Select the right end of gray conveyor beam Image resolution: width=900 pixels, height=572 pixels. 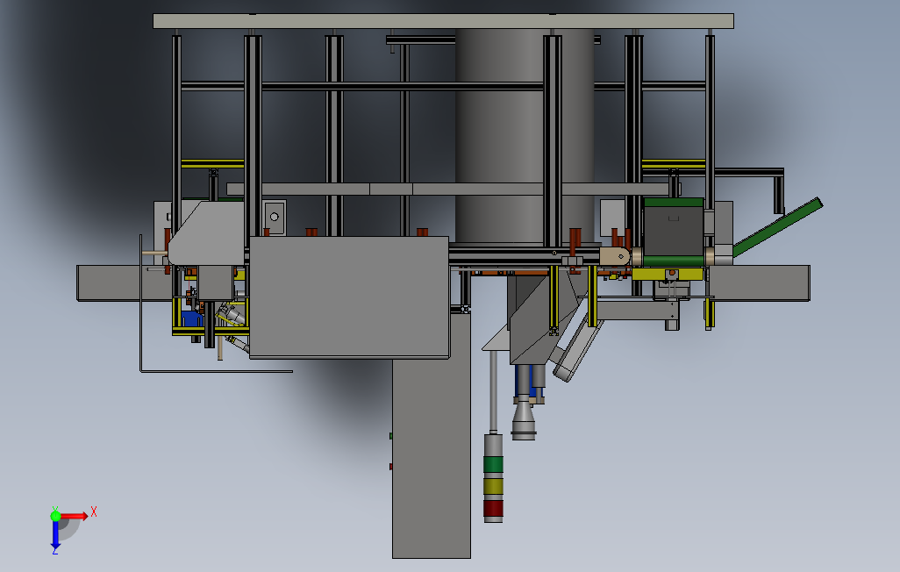(760, 282)
